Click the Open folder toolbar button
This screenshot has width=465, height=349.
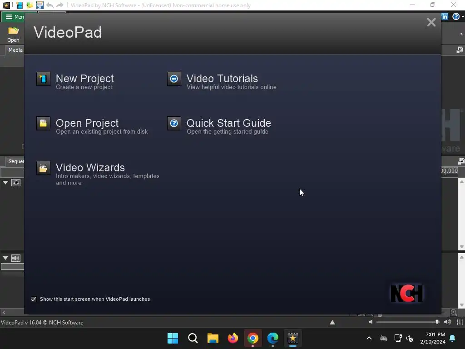(x=13, y=35)
